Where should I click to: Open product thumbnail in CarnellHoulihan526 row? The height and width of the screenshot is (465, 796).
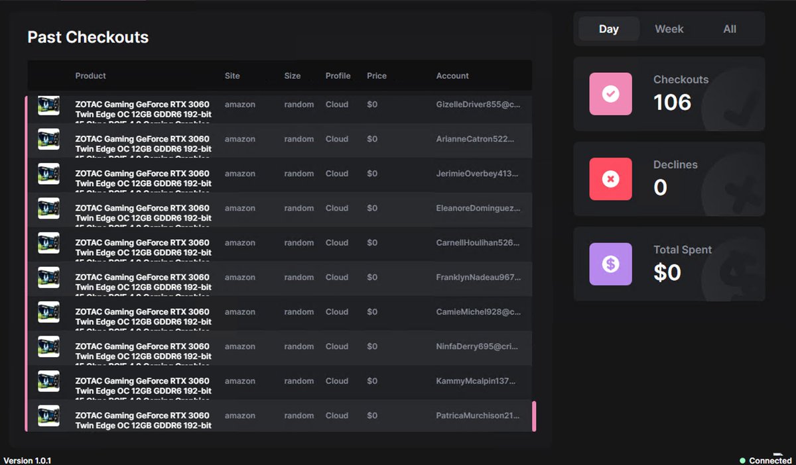click(48, 243)
